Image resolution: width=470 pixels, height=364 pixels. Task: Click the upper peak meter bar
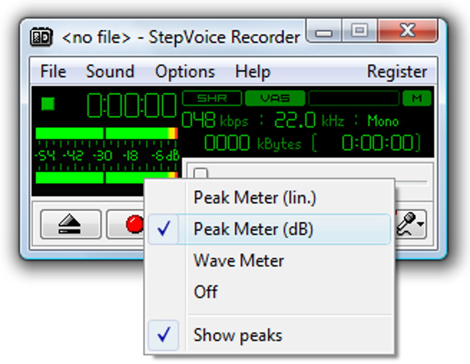pyautogui.click(x=107, y=134)
